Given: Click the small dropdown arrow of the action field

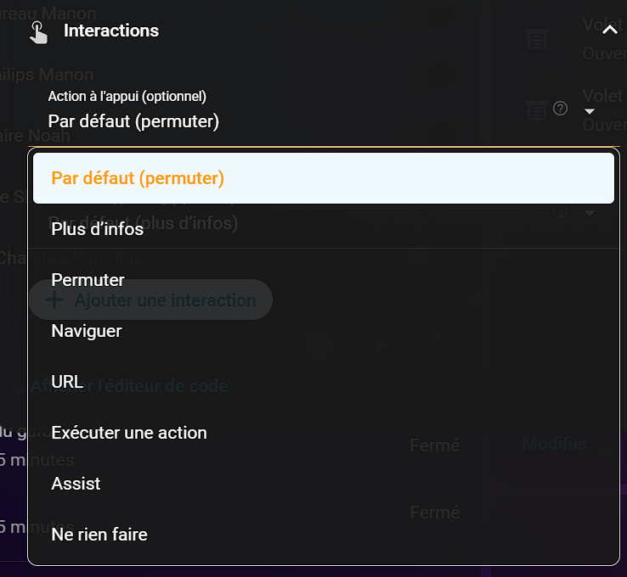Looking at the screenshot, I should coord(590,111).
